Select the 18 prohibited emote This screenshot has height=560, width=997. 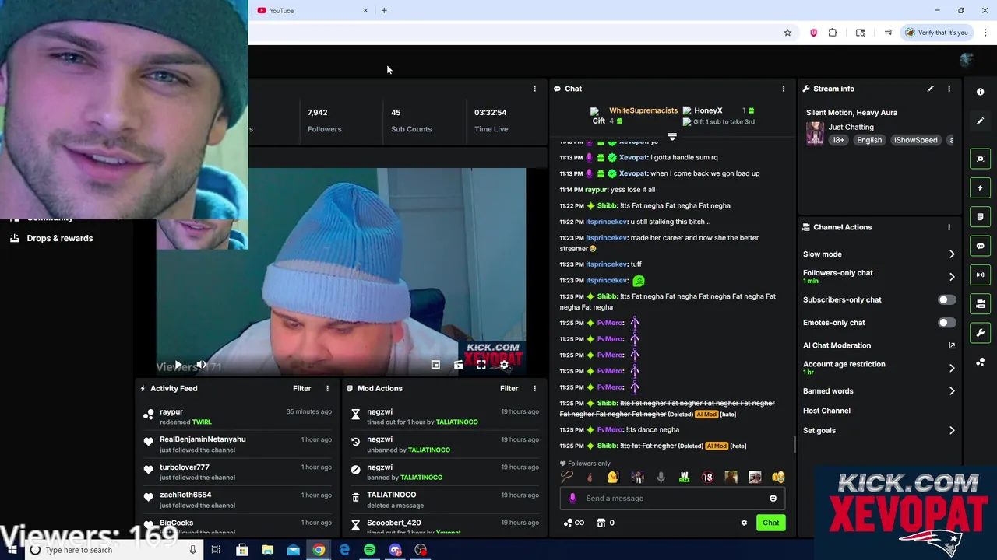point(707,477)
